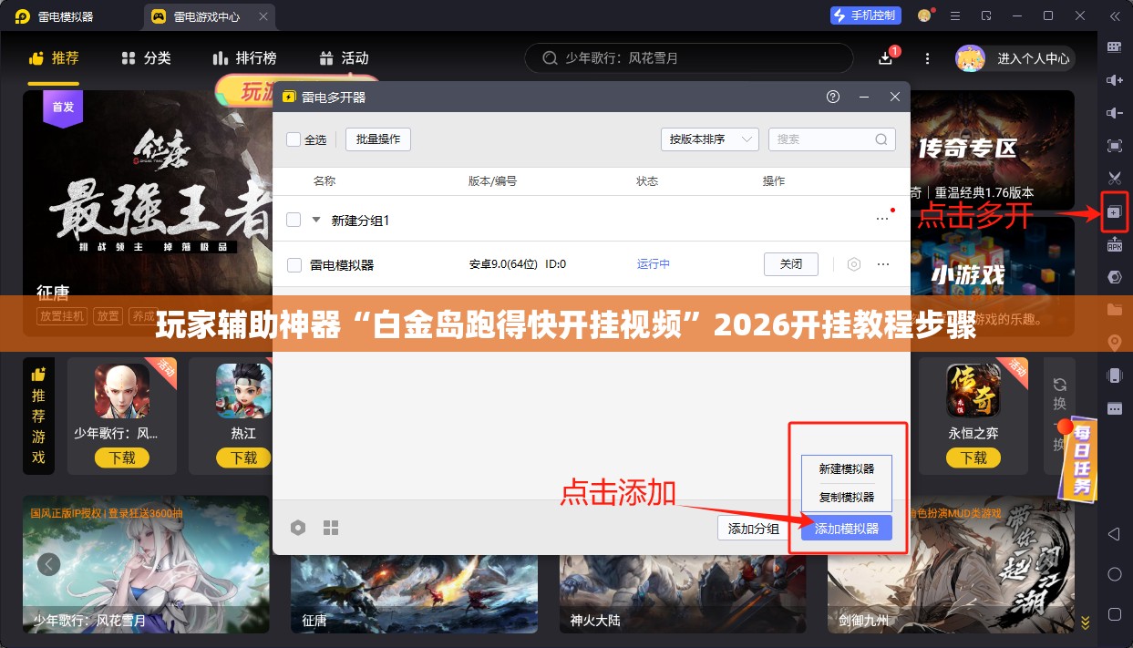The image size is (1133, 648).
Task: Click the mini window mode icon
Action: (x=986, y=15)
